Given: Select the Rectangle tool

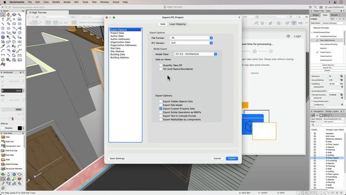Looking at the screenshot, I should pyautogui.click(x=14, y=24).
